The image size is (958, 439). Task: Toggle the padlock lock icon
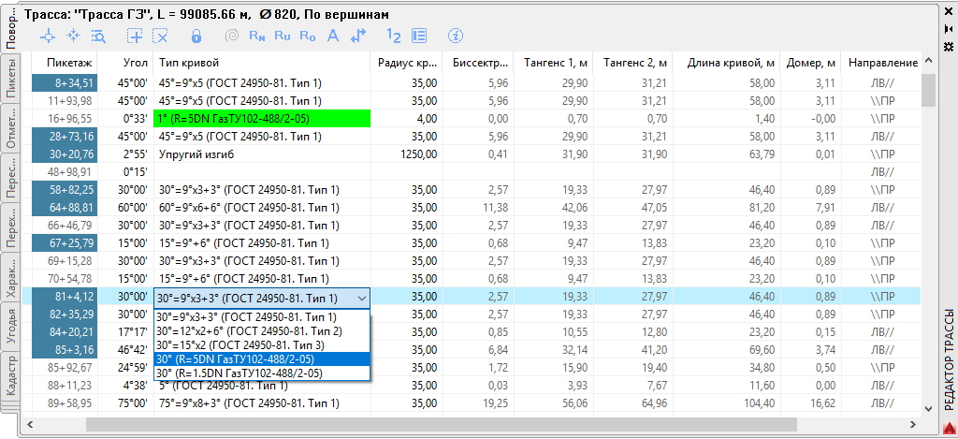click(196, 36)
